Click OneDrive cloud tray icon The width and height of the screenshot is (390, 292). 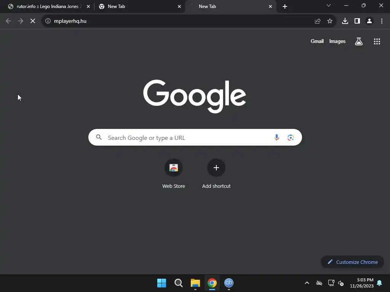319,283
